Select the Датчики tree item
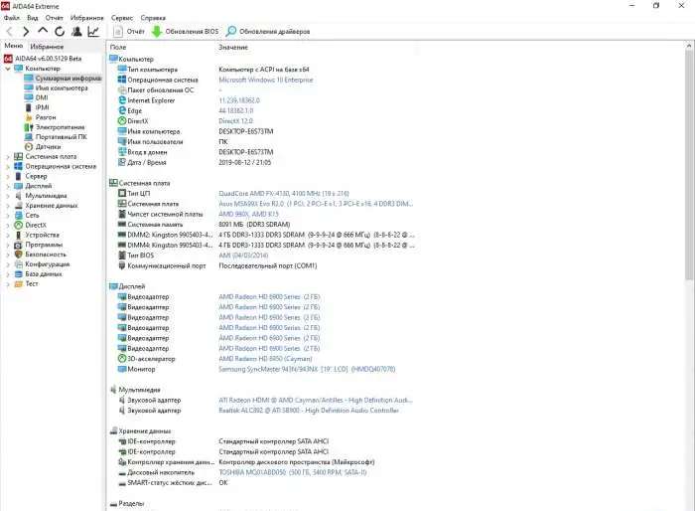The image size is (695, 511). (x=48, y=146)
